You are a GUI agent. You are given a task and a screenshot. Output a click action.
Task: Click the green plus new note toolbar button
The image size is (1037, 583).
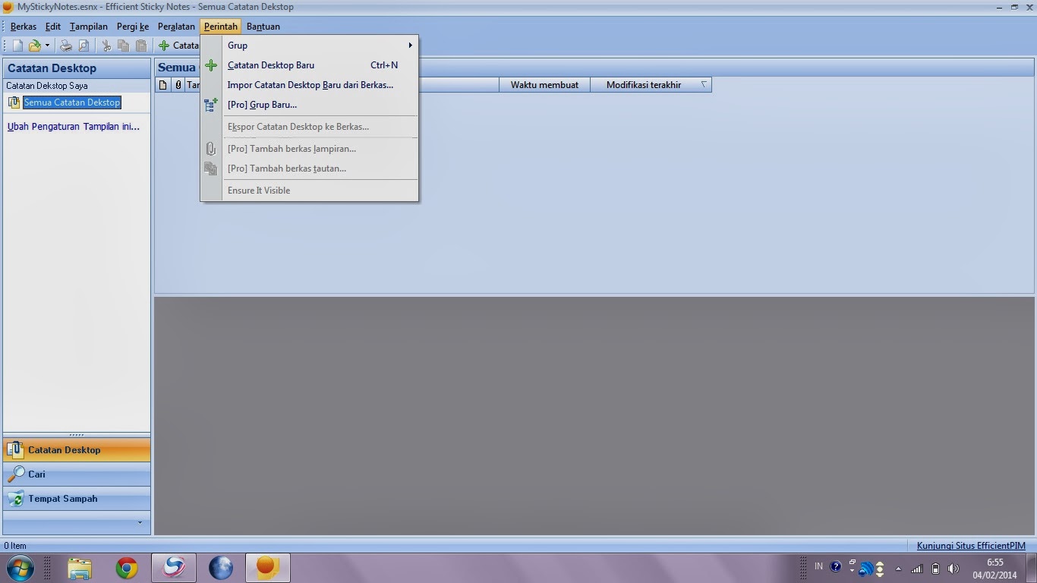178,46
